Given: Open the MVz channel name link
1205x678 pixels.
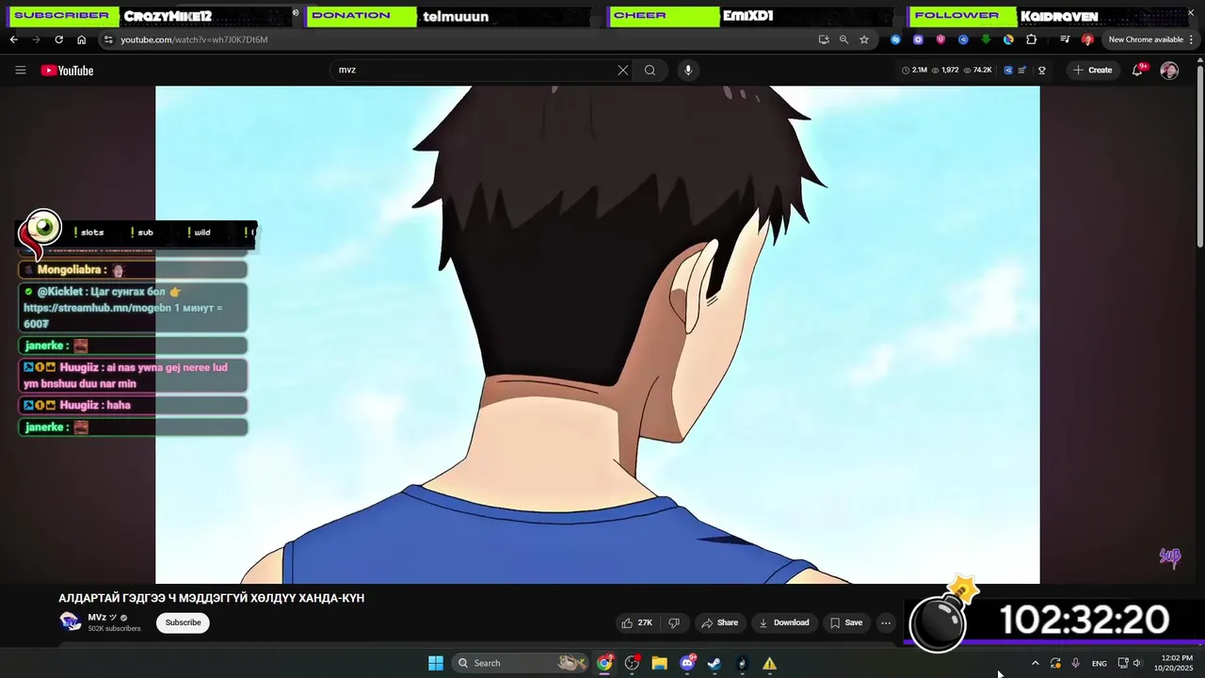Looking at the screenshot, I should 97,618.
